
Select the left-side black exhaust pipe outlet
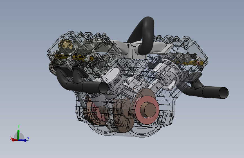pos(103,87)
